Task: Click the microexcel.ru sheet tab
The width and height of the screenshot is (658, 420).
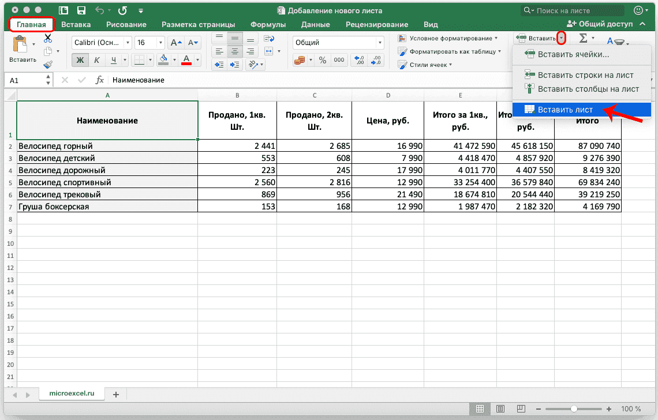Action: [x=71, y=394]
